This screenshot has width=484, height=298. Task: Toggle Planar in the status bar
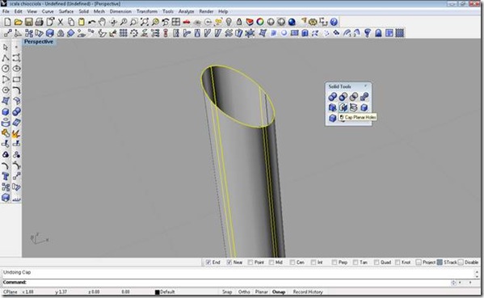pyautogui.click(x=261, y=292)
